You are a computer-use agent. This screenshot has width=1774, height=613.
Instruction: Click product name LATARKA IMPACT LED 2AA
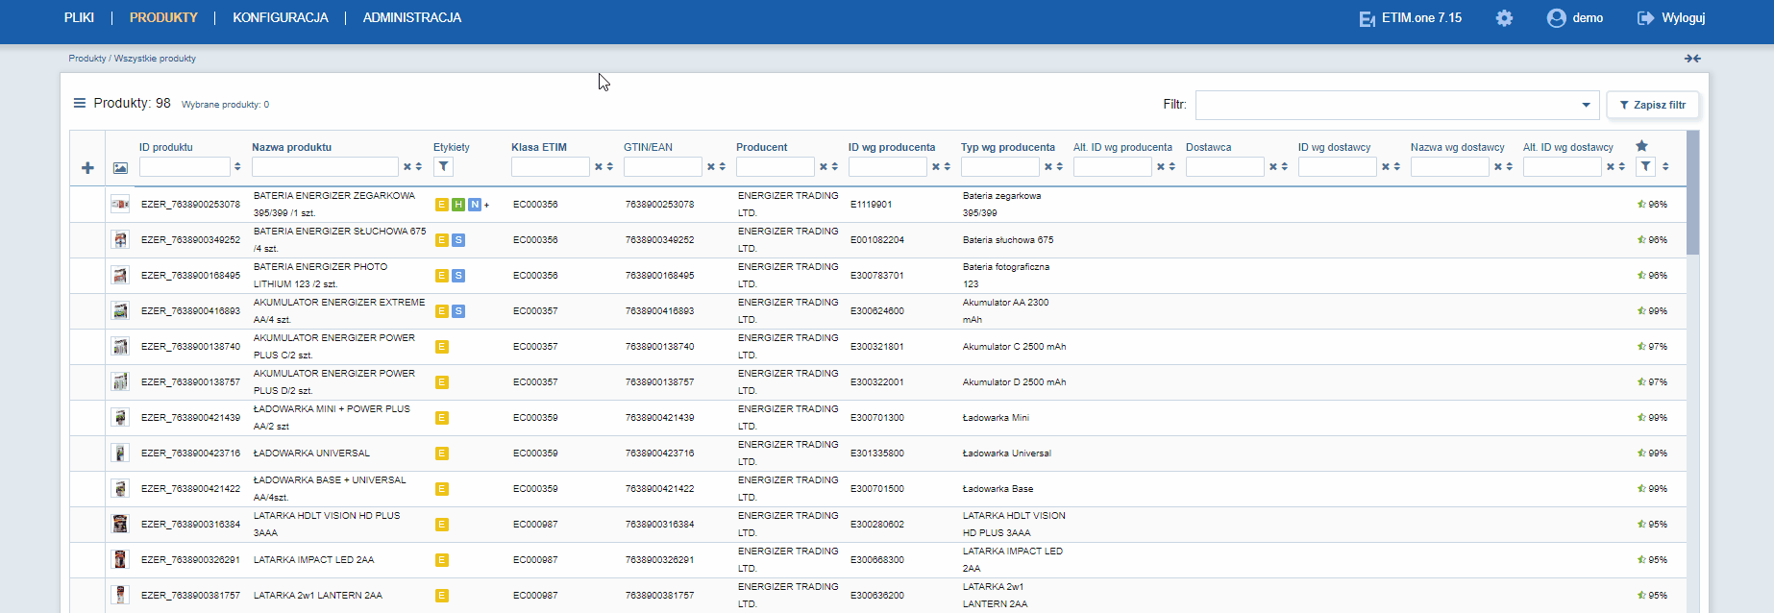click(x=314, y=560)
